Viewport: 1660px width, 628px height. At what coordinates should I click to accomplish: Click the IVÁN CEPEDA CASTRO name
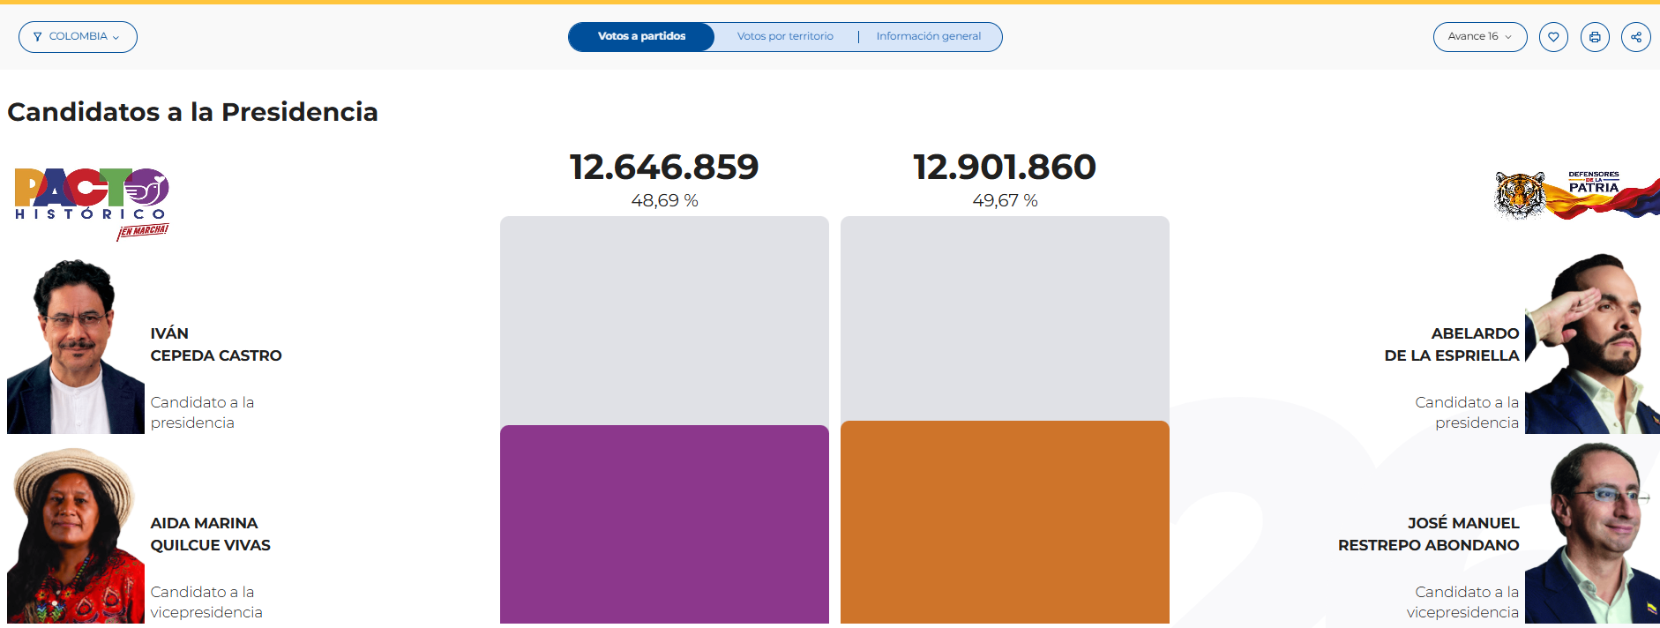point(216,344)
